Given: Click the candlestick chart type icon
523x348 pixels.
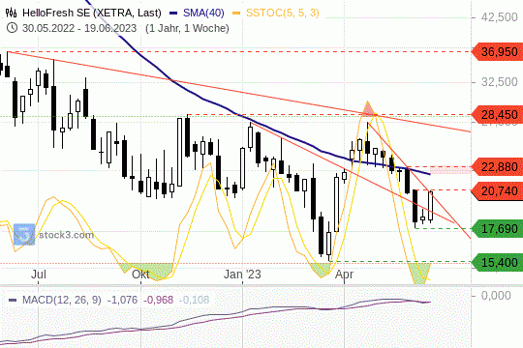Looking at the screenshot, I should pyautogui.click(x=11, y=13).
